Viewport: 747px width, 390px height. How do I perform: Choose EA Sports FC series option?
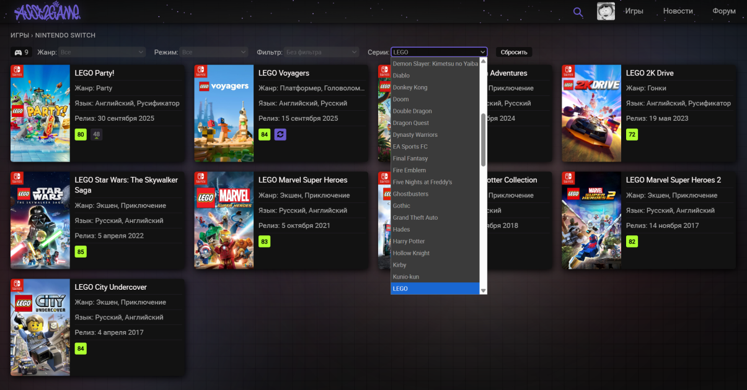point(435,147)
